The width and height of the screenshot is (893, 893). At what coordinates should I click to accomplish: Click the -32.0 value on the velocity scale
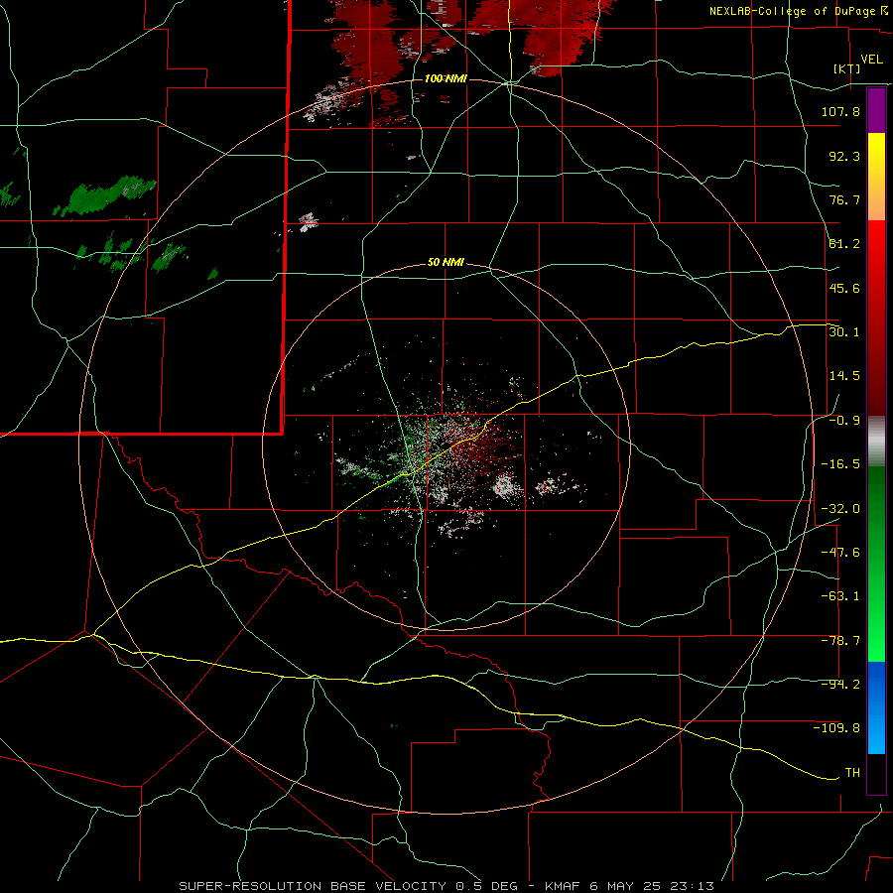pyautogui.click(x=840, y=509)
